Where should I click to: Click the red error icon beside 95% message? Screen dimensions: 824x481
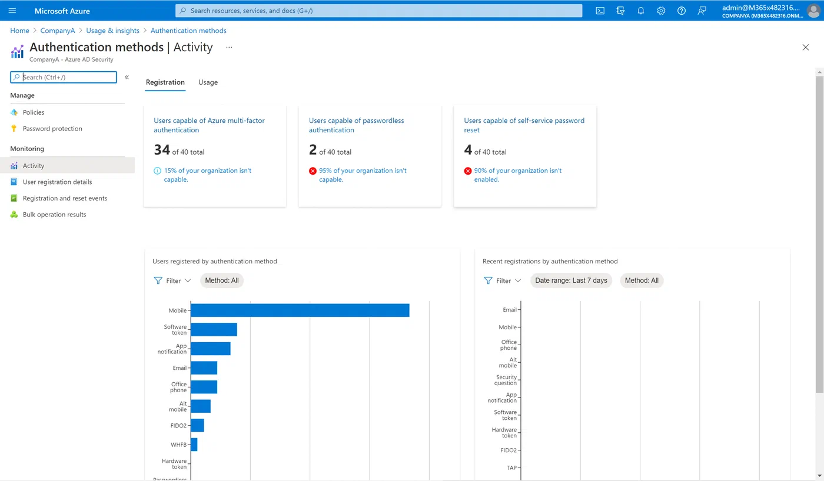[313, 171]
